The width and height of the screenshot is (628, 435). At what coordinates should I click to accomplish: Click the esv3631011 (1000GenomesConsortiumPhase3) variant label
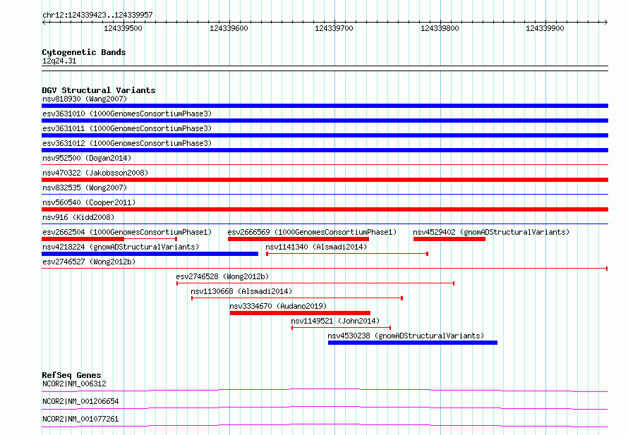pos(127,128)
